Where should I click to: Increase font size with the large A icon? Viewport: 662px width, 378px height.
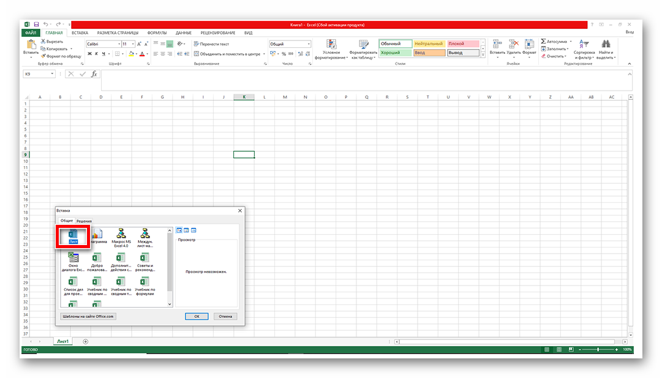pyautogui.click(x=139, y=44)
